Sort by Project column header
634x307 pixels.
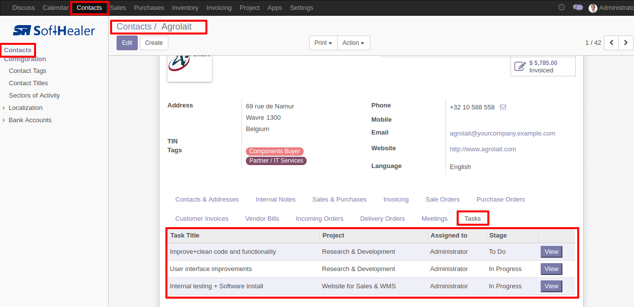374,236
